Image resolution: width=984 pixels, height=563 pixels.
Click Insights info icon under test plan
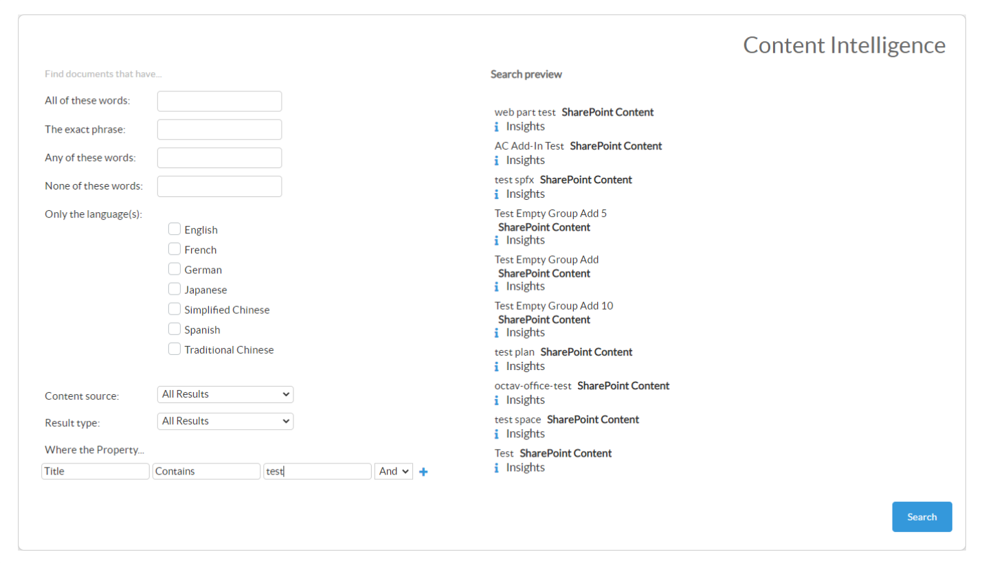497,366
